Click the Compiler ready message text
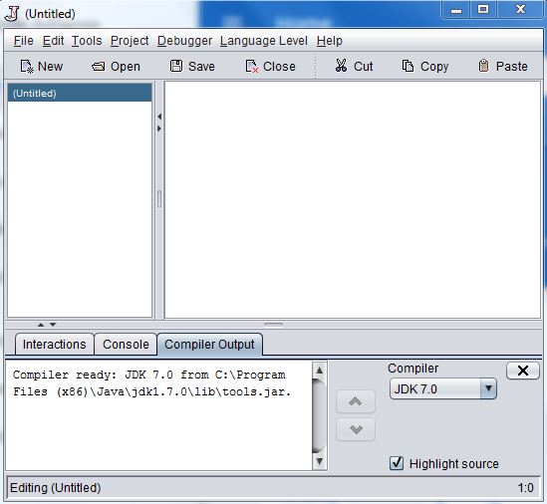 (x=151, y=382)
